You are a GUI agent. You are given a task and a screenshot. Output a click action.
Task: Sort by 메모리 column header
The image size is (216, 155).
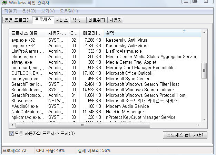92,33
